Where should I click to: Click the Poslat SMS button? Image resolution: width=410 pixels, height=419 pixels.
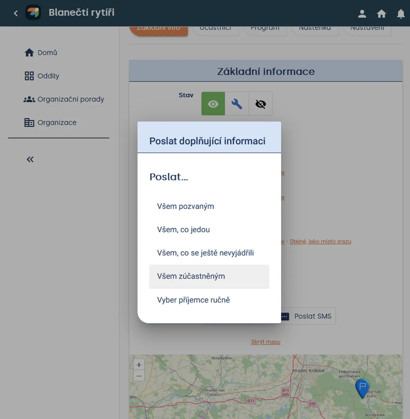[x=308, y=316]
